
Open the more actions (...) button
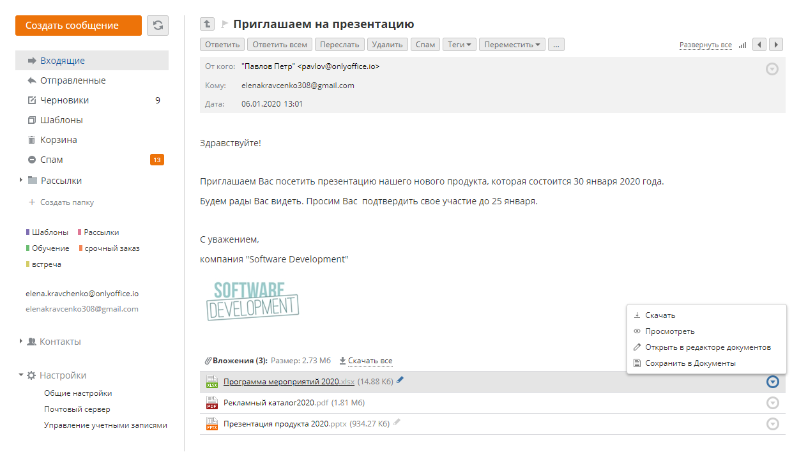(x=556, y=45)
